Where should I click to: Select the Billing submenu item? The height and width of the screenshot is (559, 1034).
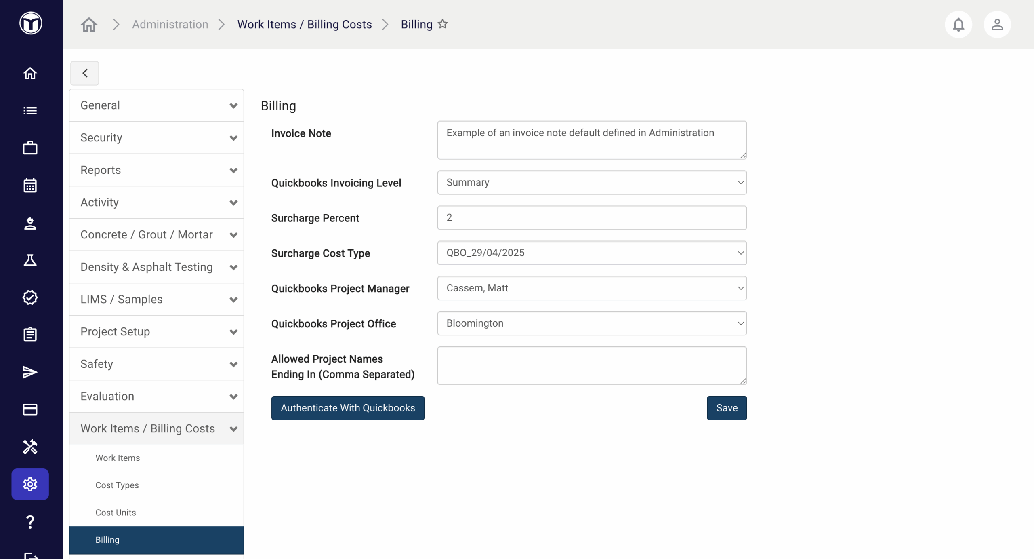click(x=156, y=540)
